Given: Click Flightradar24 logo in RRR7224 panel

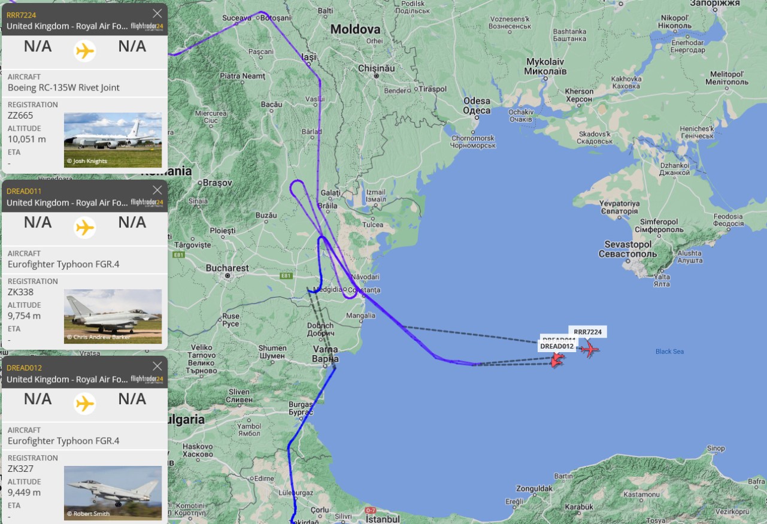Looking at the screenshot, I should click(x=147, y=26).
